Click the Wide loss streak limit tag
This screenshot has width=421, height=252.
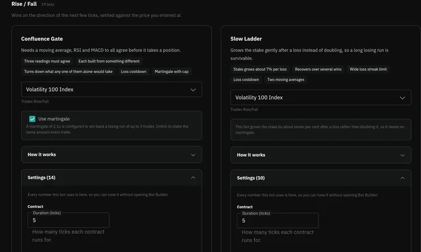point(368,69)
